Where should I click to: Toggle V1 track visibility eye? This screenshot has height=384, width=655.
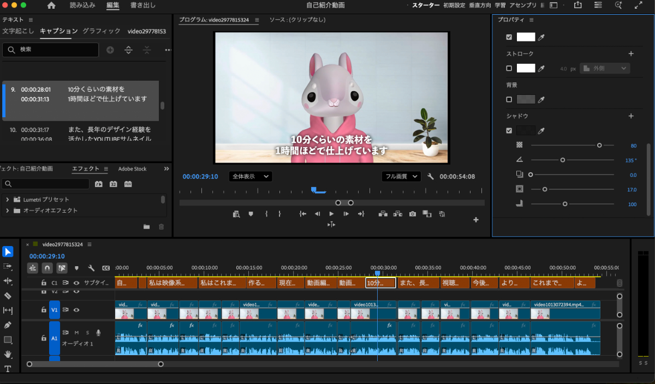[x=76, y=310]
